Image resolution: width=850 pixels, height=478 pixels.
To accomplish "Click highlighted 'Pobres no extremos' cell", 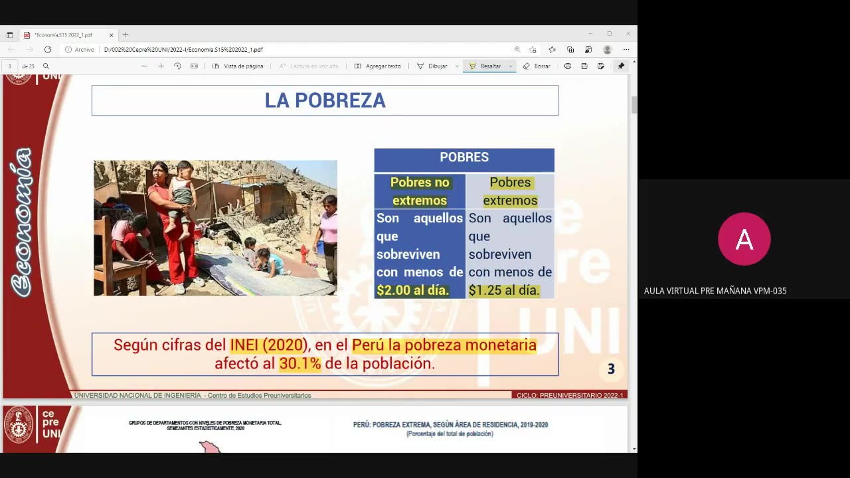I will click(420, 191).
